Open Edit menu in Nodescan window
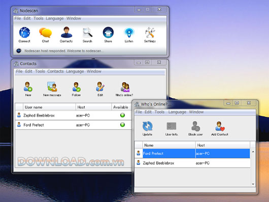 click(27, 18)
